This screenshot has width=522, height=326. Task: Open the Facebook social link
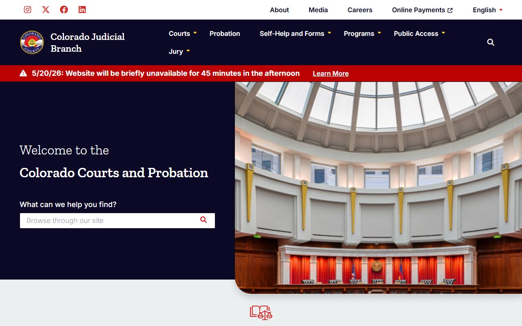64,9
